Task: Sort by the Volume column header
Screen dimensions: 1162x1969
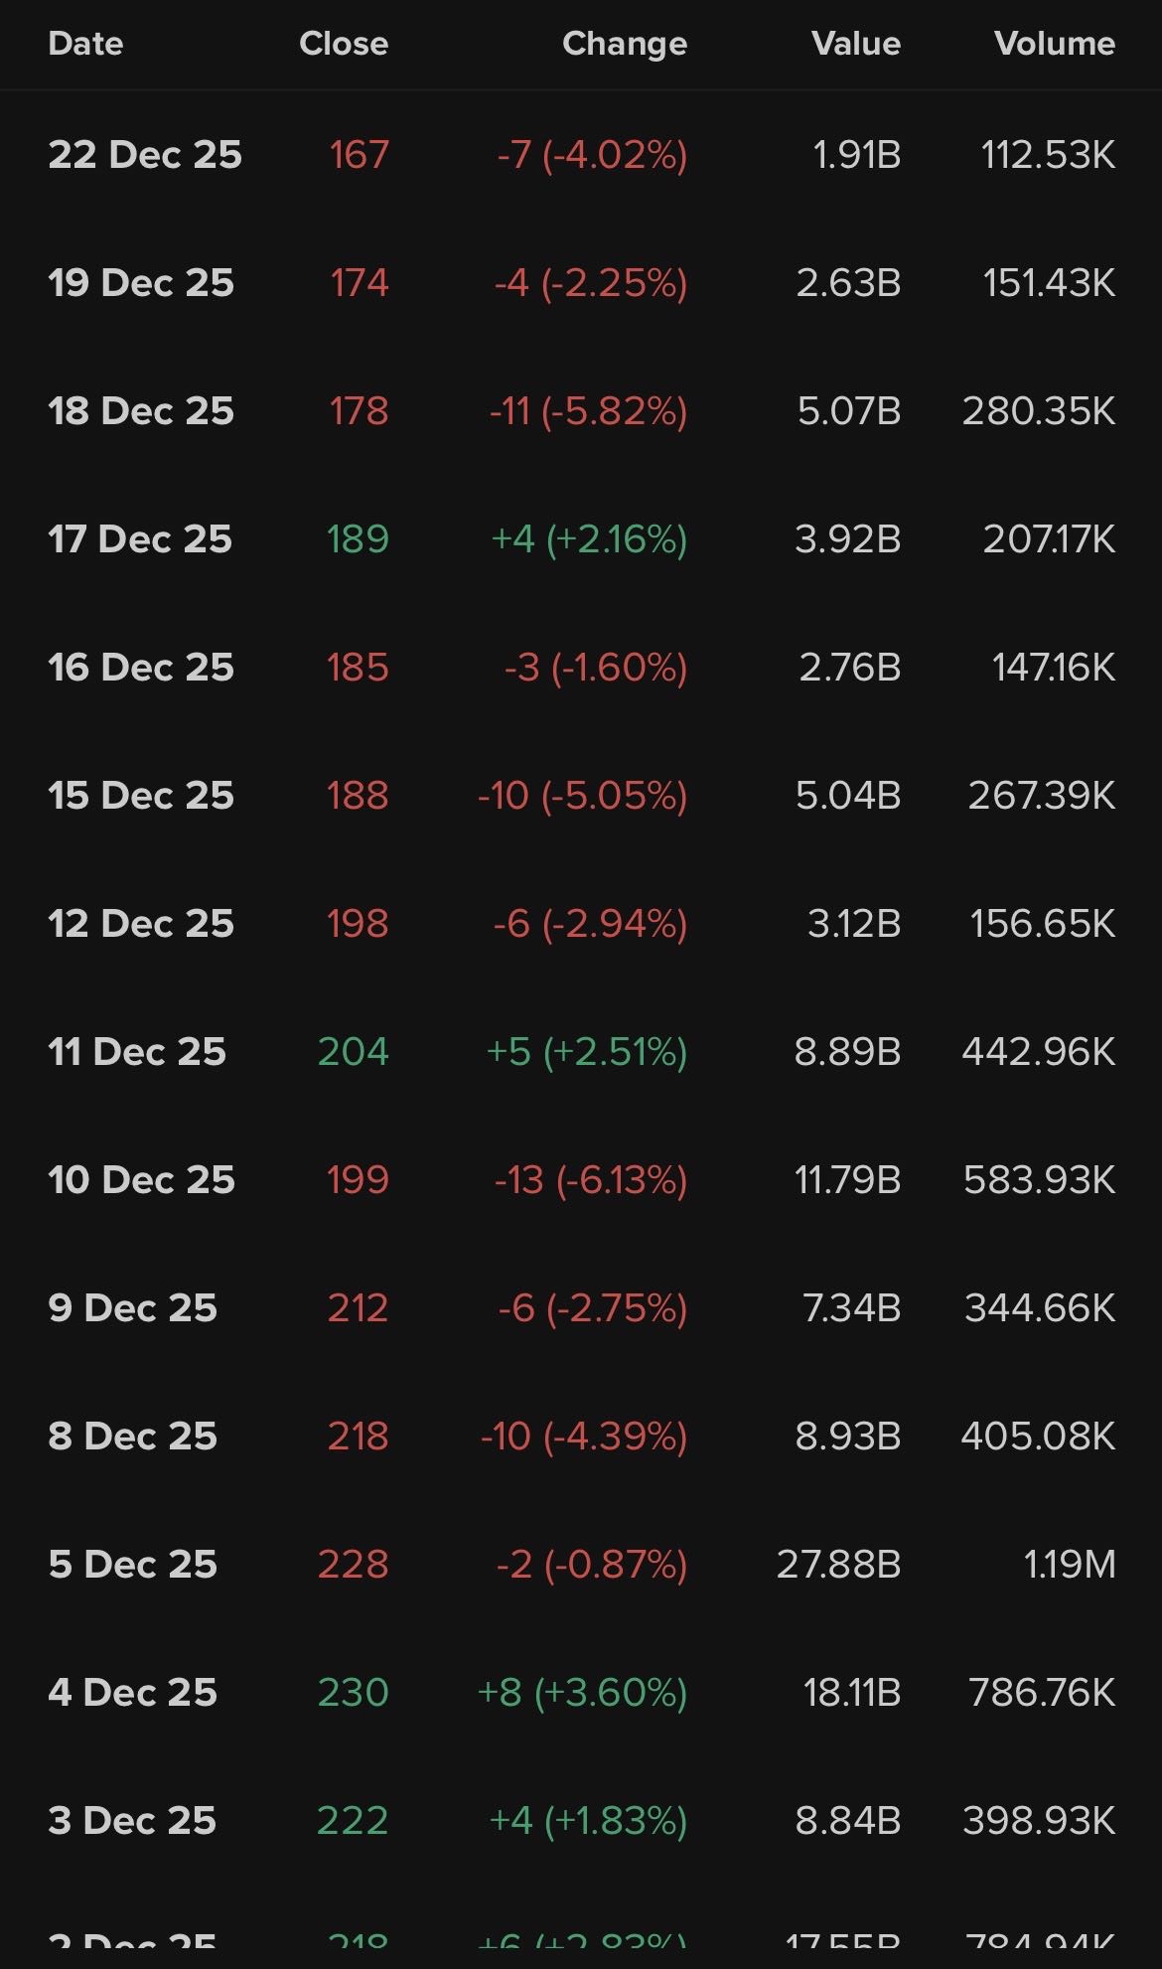Action: tap(1055, 44)
